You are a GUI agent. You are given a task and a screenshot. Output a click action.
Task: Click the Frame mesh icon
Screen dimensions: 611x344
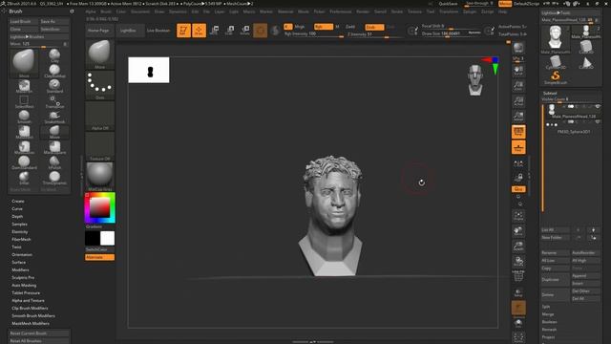518,215
